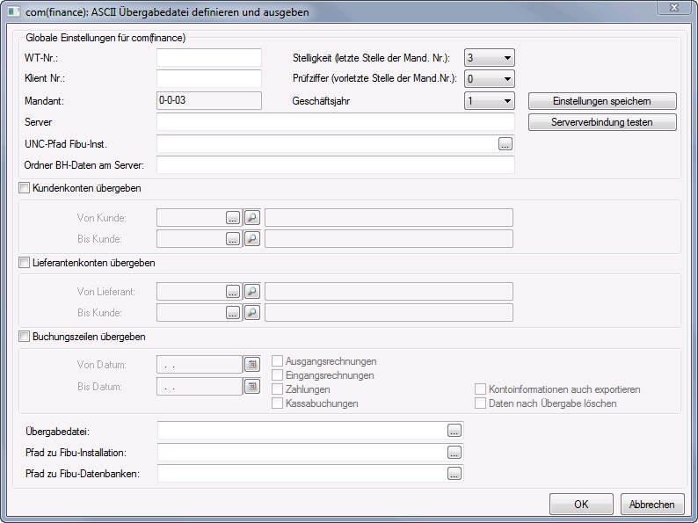Focus the Klient Nr. input field
The width and height of the screenshot is (698, 523).
pos(209,79)
